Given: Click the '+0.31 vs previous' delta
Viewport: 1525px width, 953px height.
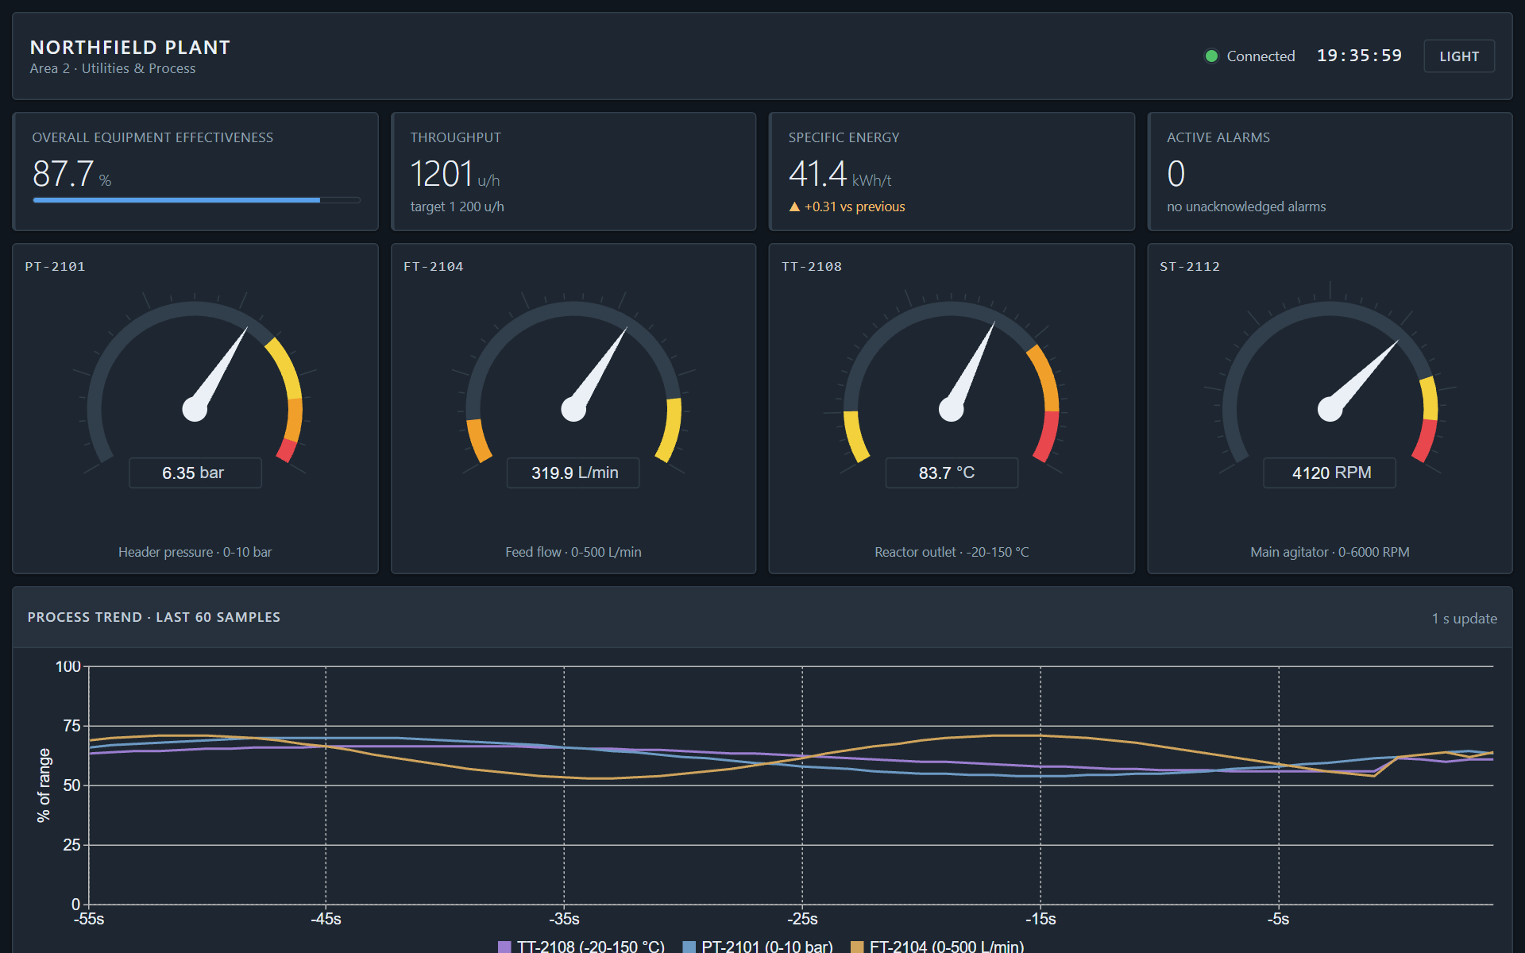Looking at the screenshot, I should (x=855, y=206).
